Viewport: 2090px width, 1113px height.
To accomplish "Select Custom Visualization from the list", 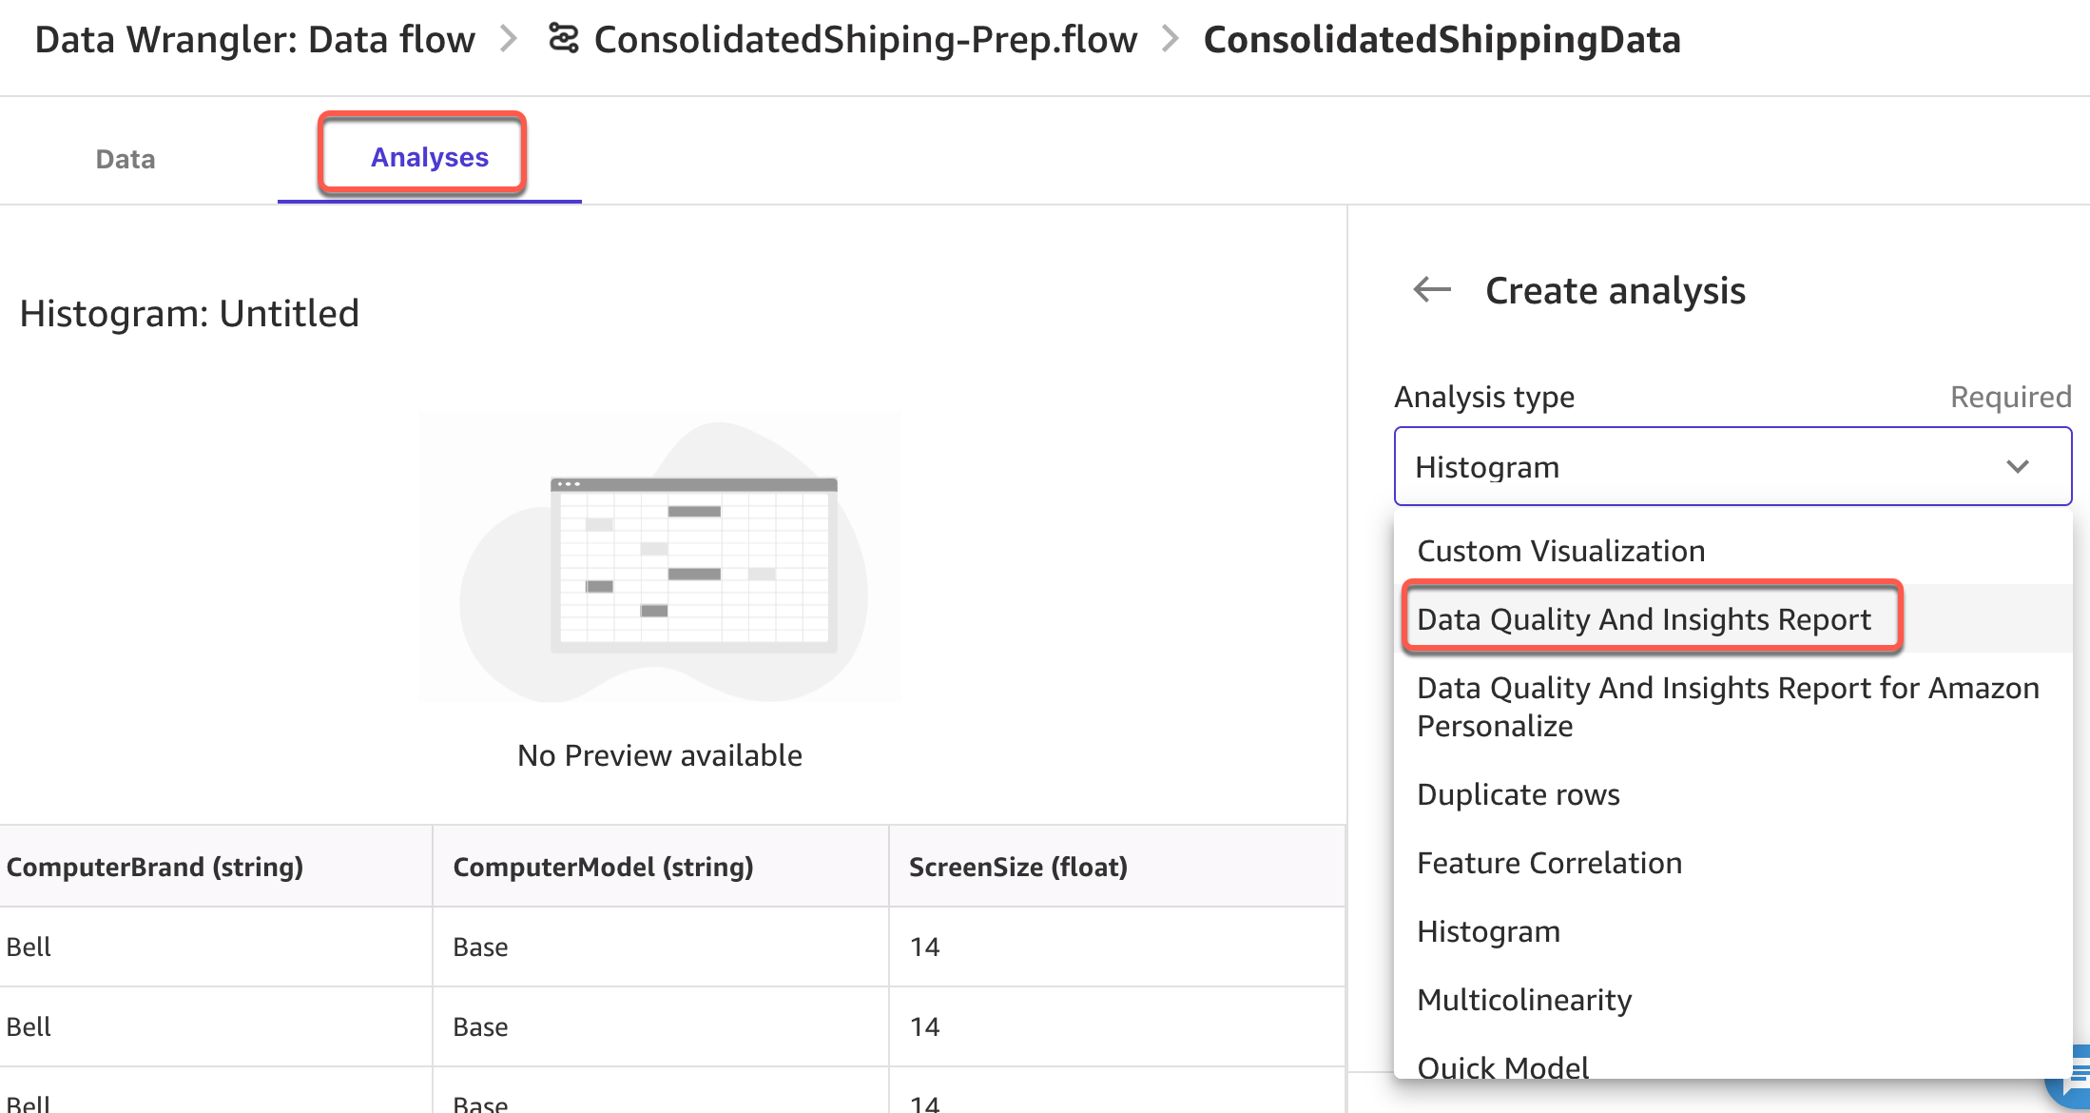I will pos(1560,551).
